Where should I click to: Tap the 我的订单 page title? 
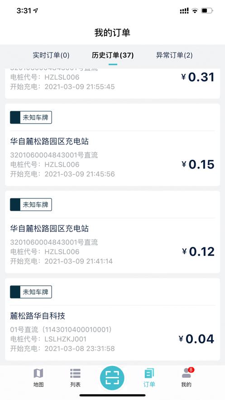coord(112,33)
